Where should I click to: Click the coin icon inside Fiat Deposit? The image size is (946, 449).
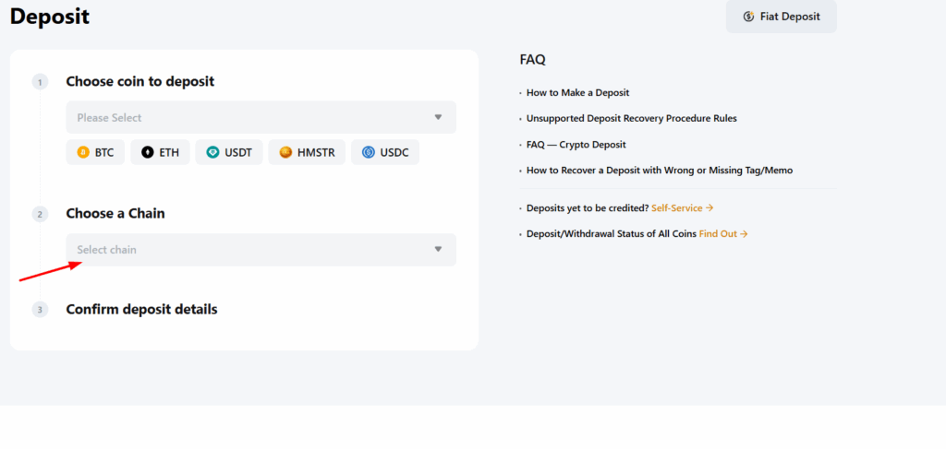point(748,17)
